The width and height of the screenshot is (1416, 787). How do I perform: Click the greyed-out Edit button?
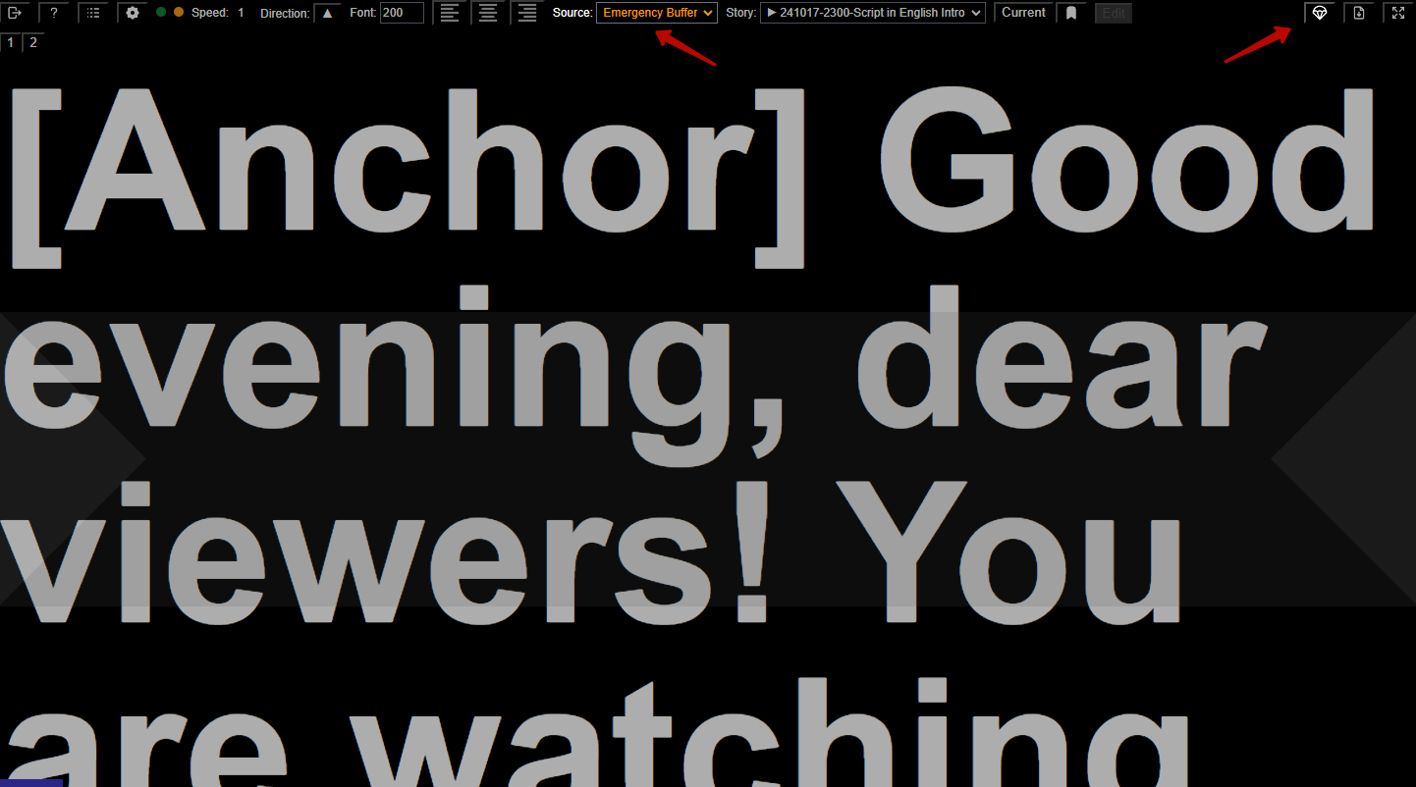click(x=1114, y=13)
